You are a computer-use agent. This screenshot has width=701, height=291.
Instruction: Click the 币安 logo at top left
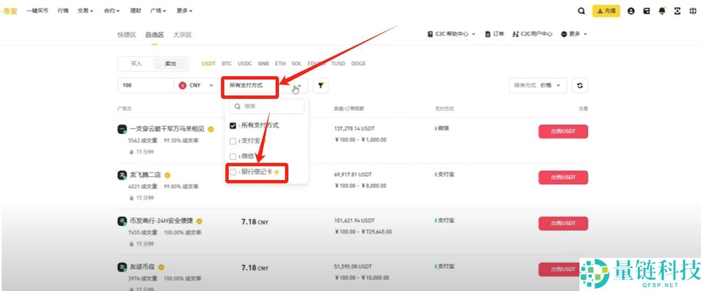tap(9, 10)
